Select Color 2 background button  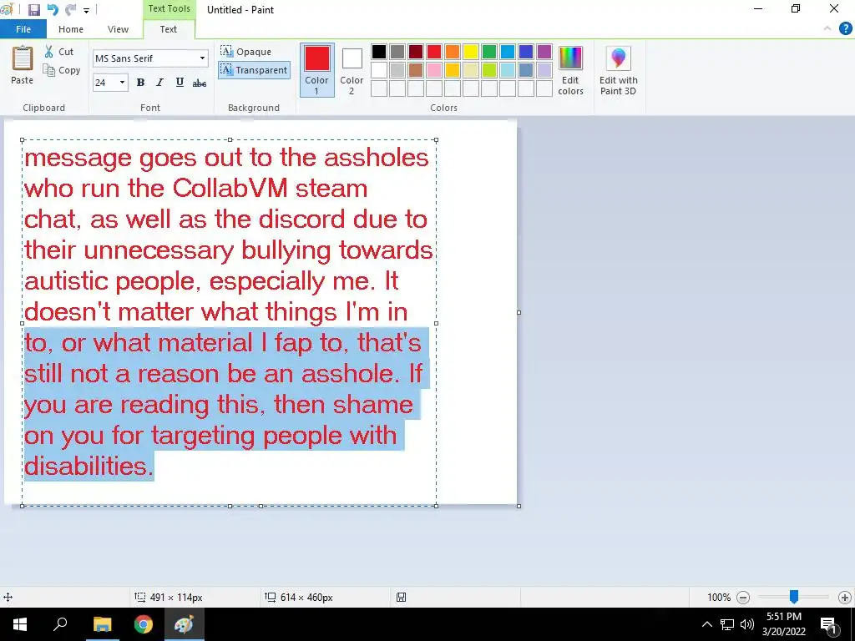352,70
